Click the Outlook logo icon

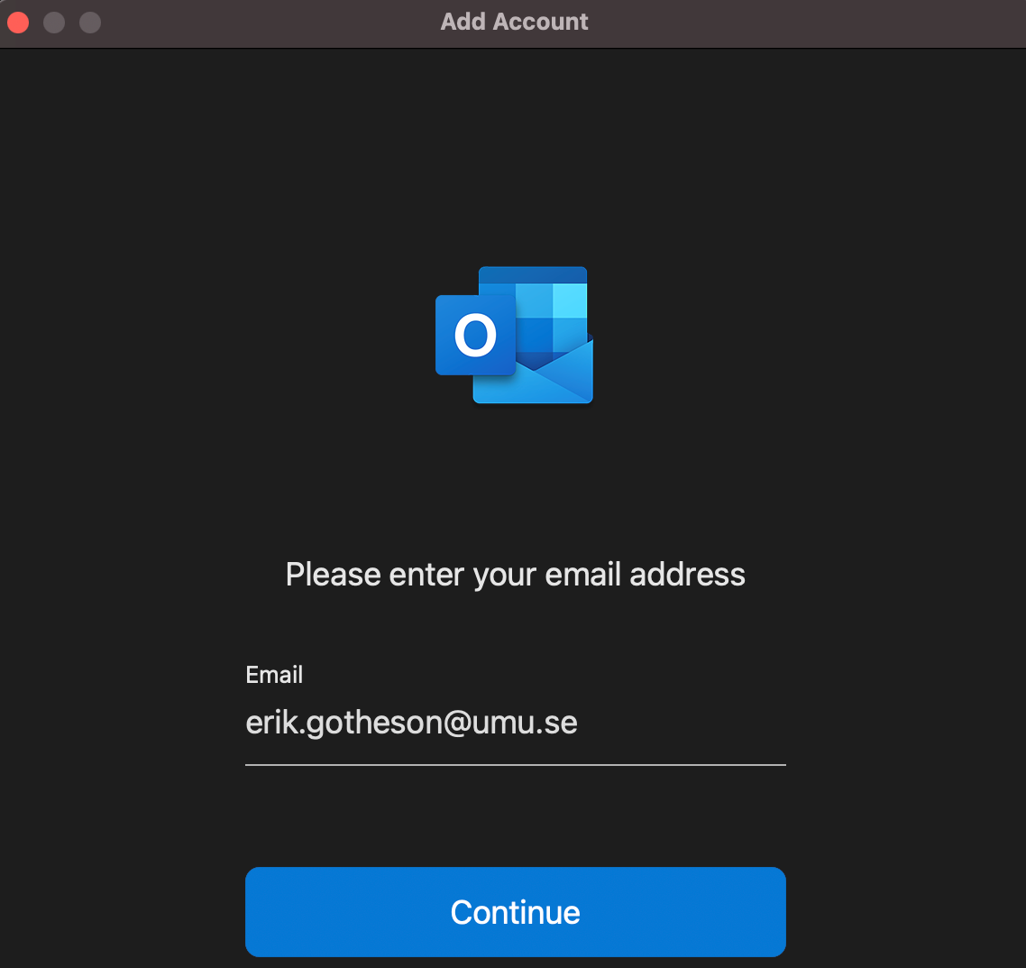[x=514, y=335]
